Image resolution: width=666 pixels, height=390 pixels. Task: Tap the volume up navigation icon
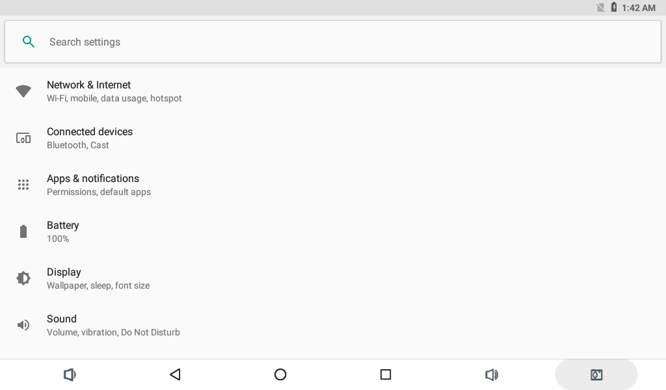click(492, 374)
